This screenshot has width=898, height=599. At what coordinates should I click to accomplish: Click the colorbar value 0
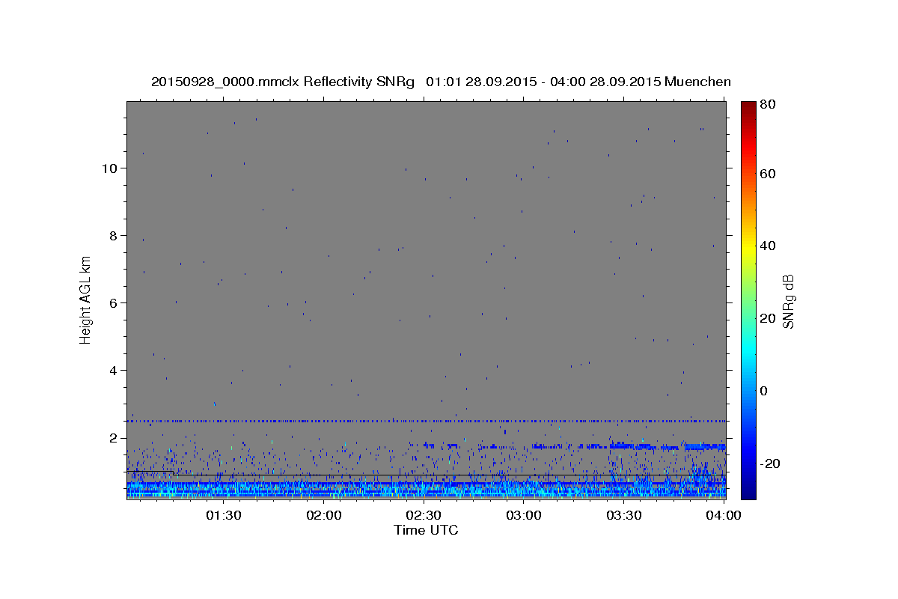[x=766, y=391]
